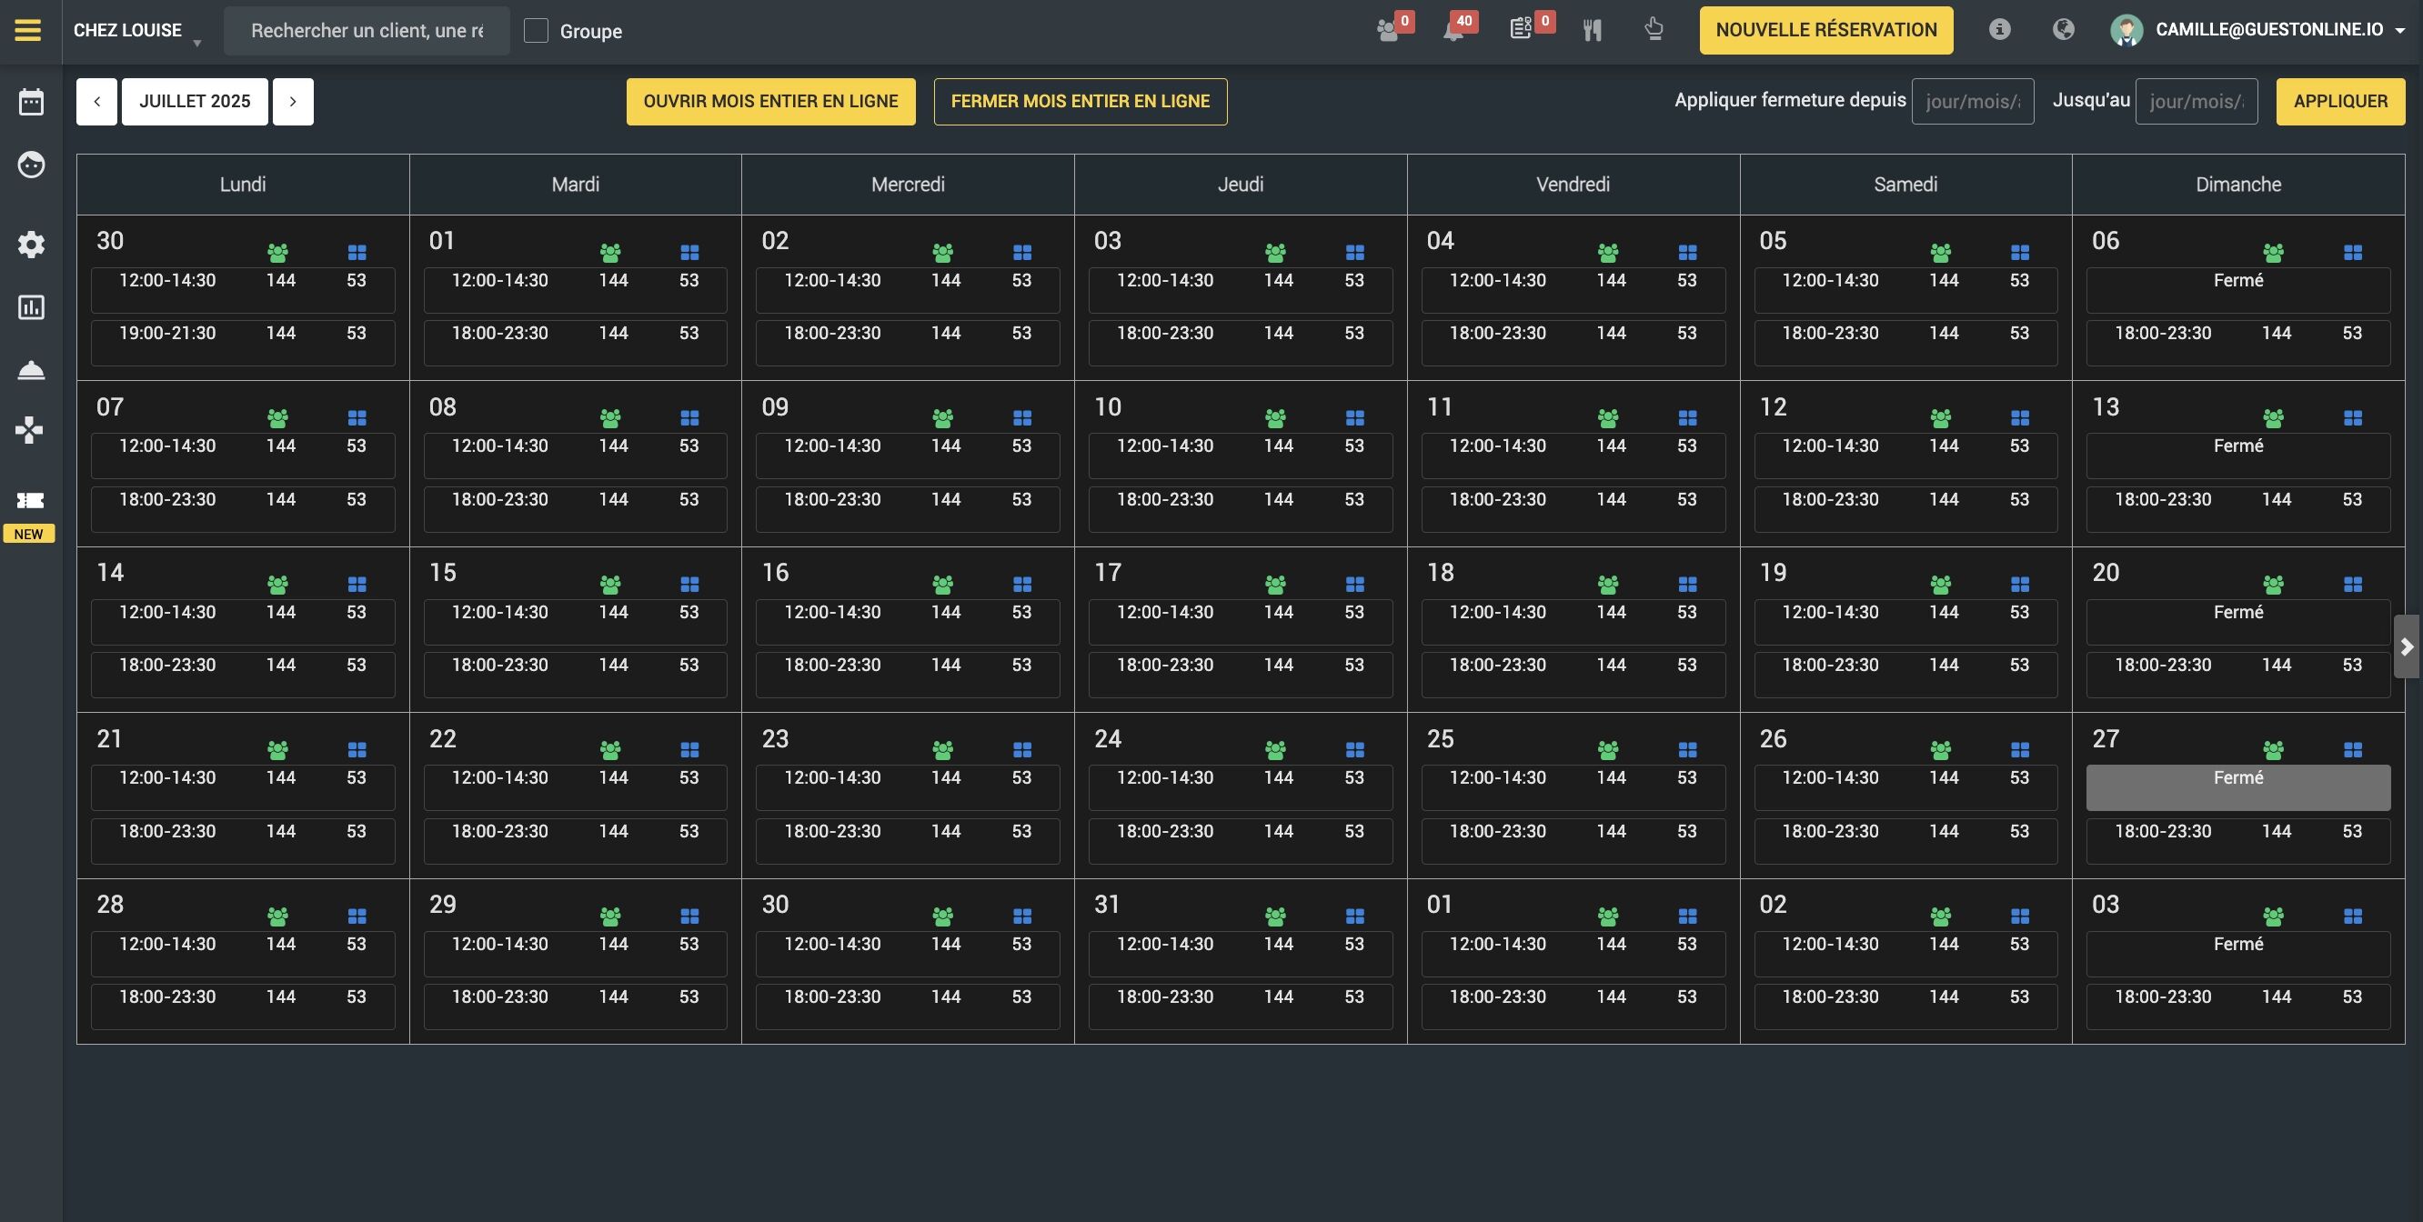Image resolution: width=2423 pixels, height=1222 pixels.
Task: Open the ticket icon labeled NEW
Action: point(29,501)
